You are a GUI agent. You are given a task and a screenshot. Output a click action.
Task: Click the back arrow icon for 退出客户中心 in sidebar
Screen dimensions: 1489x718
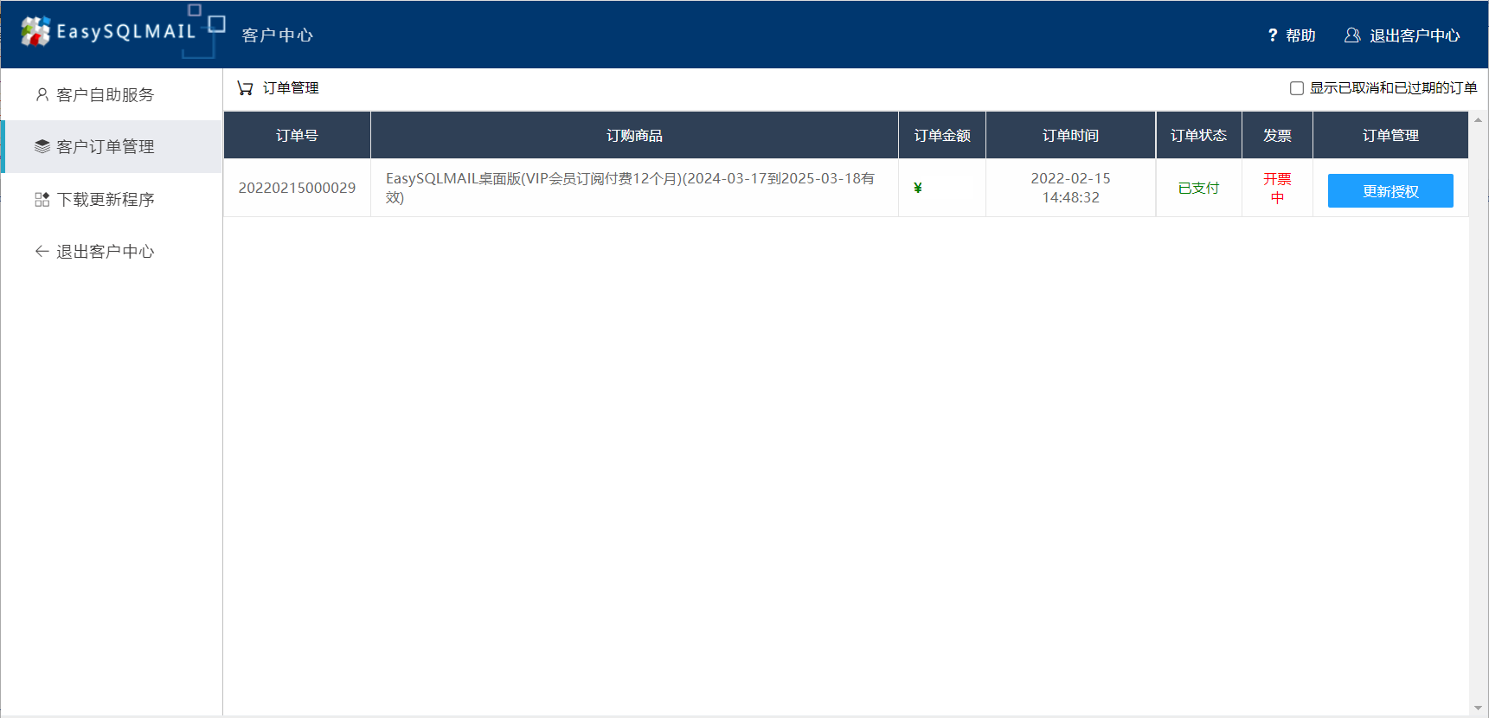(x=42, y=251)
